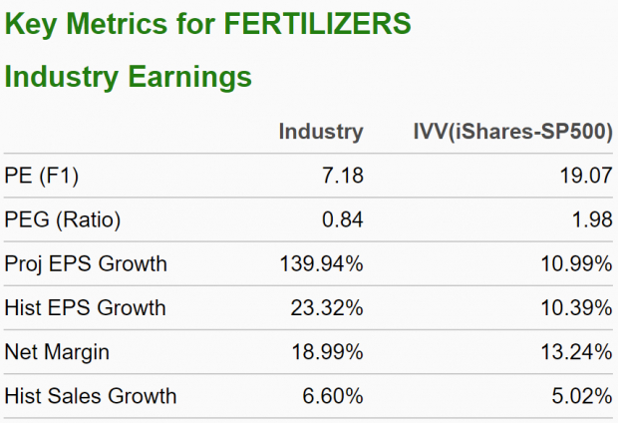Click the PE (F1) row label
The width and height of the screenshot is (618, 423).
41,177
